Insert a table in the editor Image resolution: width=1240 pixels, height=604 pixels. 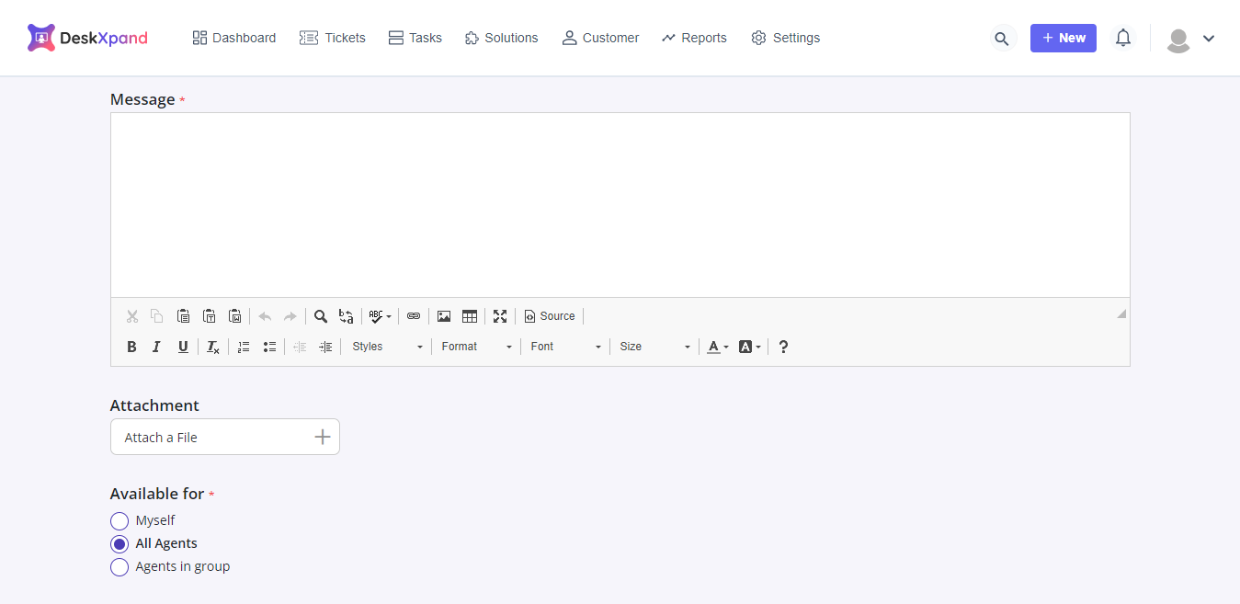(470, 316)
